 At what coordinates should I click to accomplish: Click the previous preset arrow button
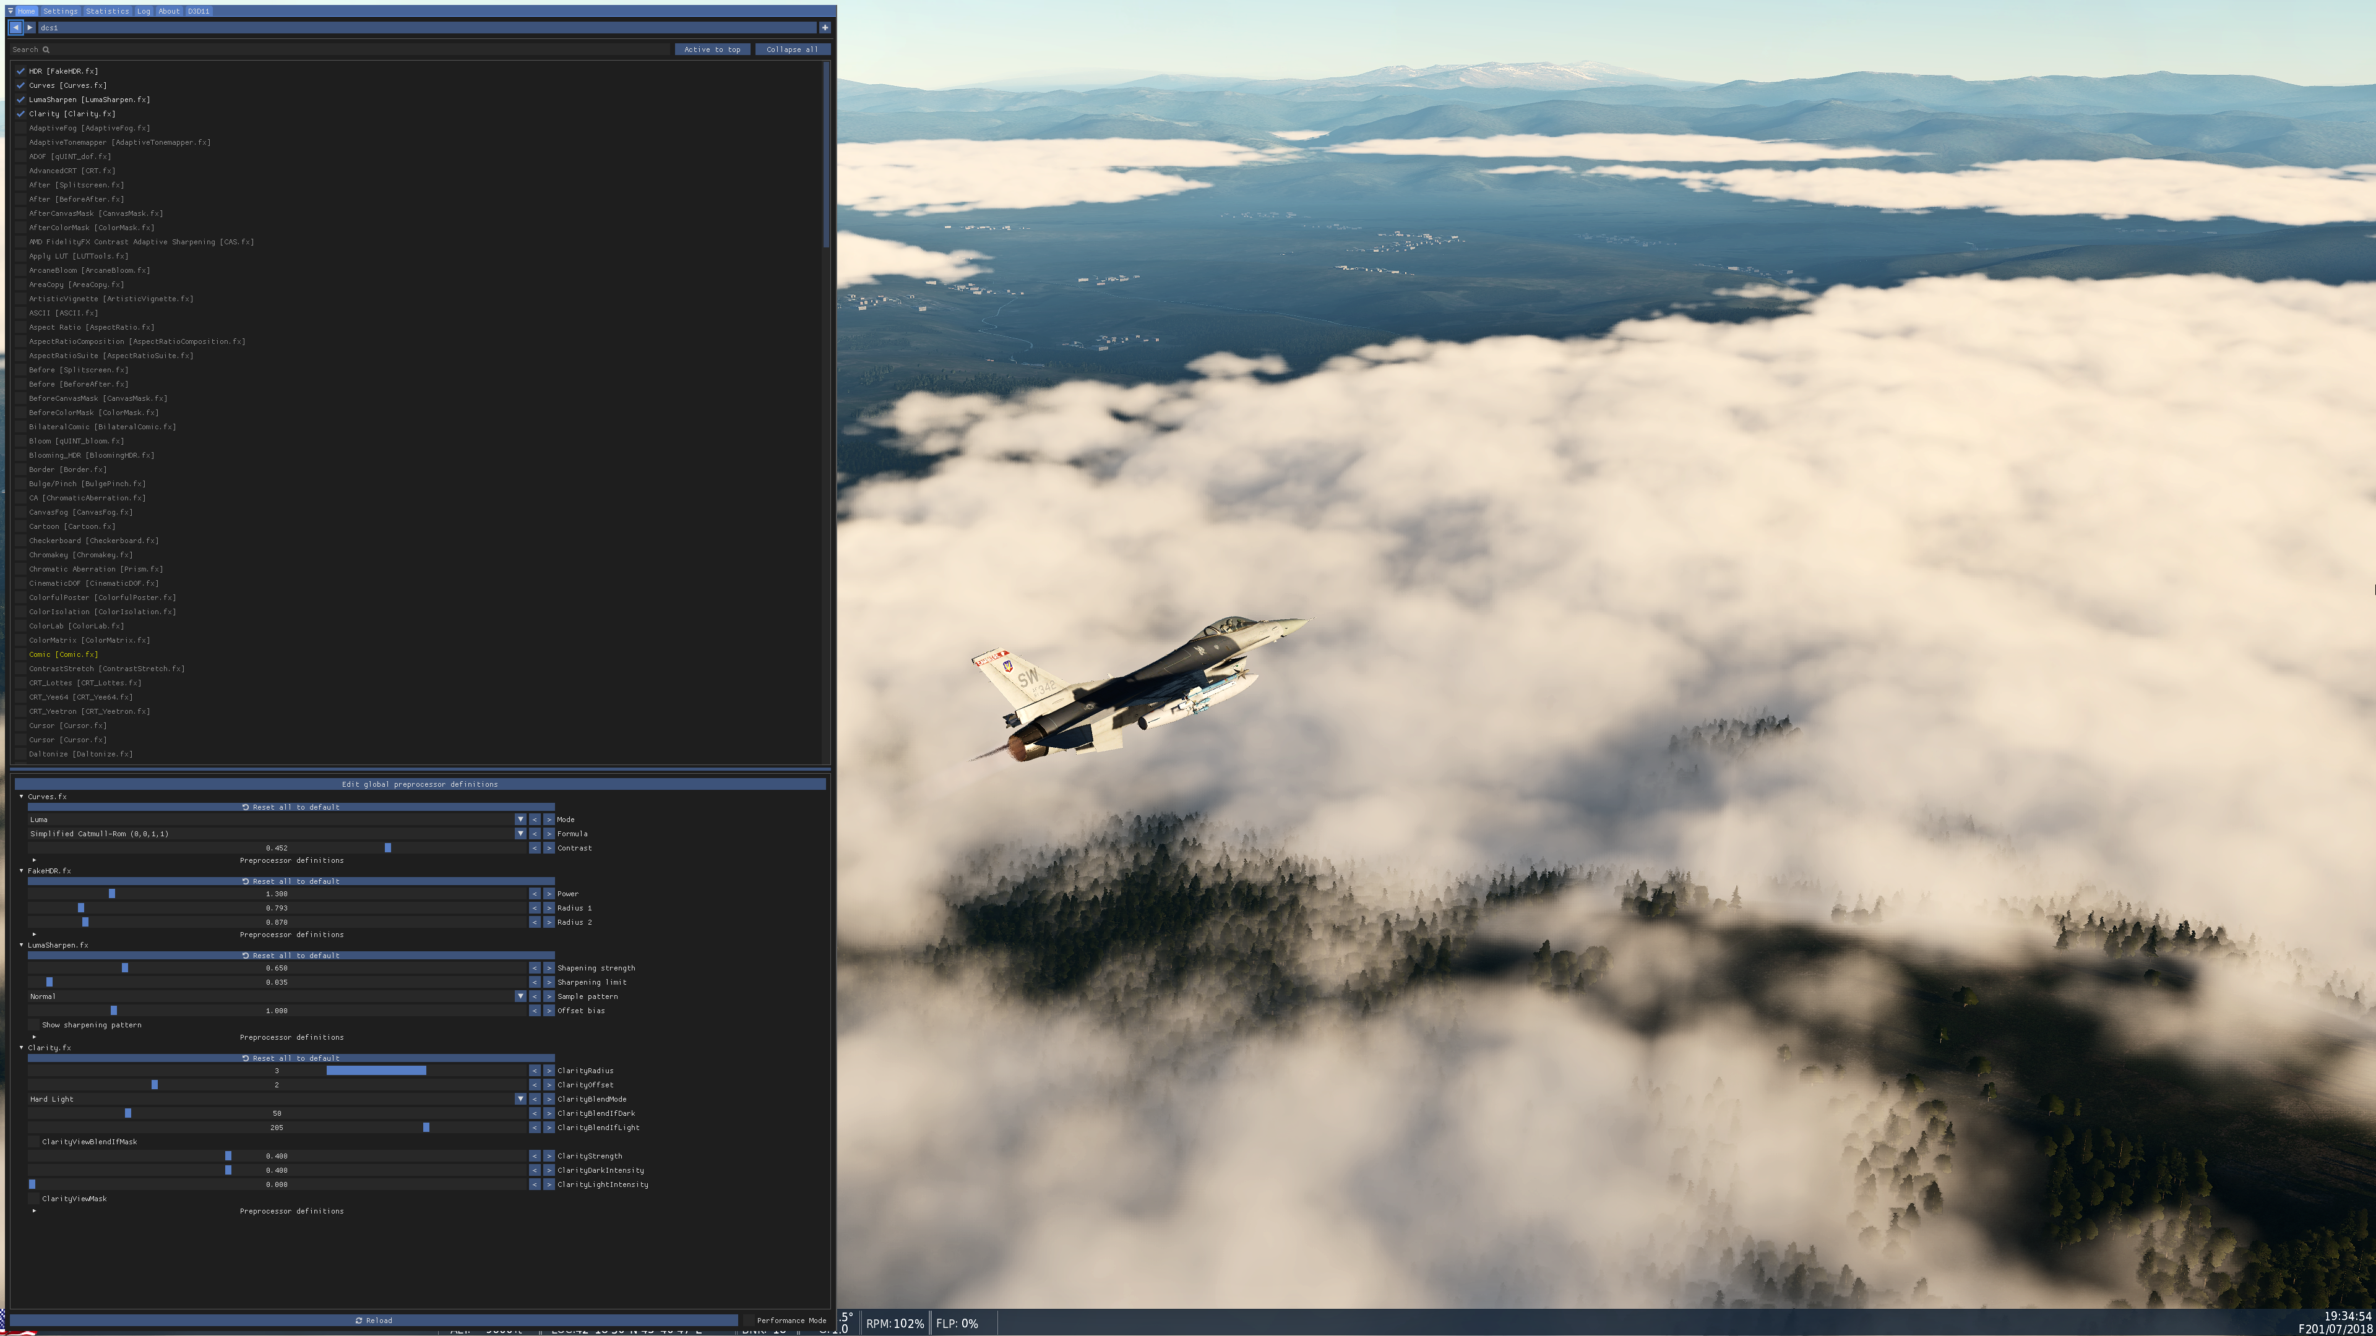15,28
